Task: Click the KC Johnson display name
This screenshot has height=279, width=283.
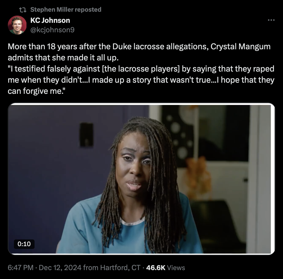Action: [x=50, y=20]
